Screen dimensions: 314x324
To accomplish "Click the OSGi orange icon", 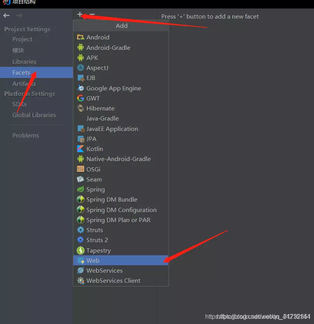I will pos(81,169).
